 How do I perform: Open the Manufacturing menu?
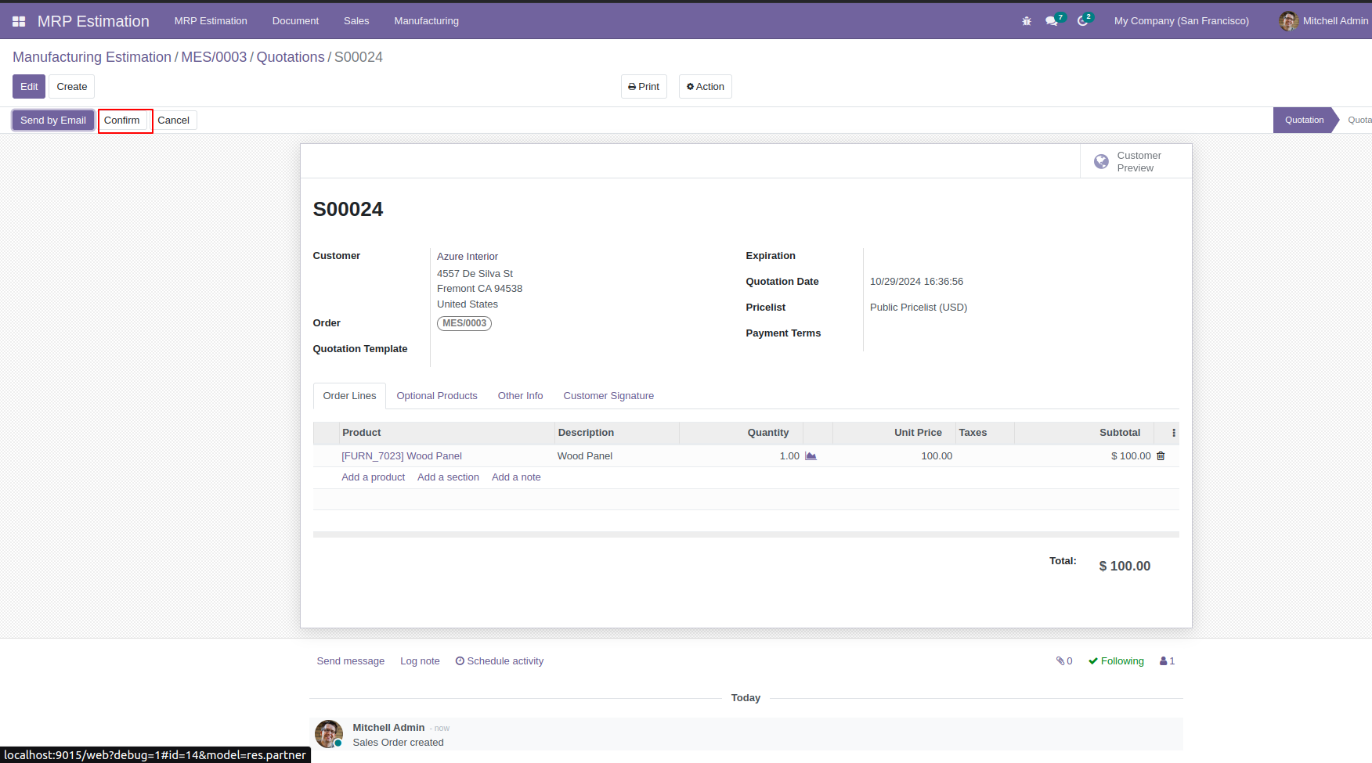(427, 21)
